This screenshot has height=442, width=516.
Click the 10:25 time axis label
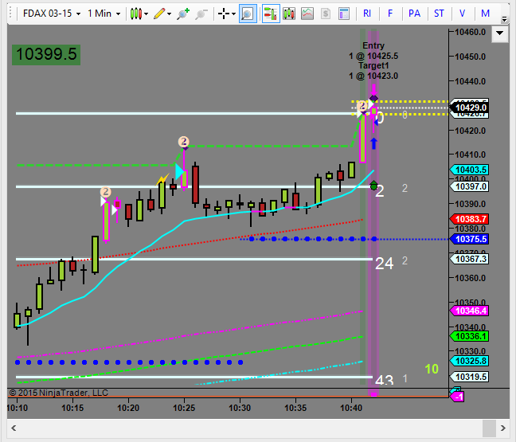click(x=184, y=408)
